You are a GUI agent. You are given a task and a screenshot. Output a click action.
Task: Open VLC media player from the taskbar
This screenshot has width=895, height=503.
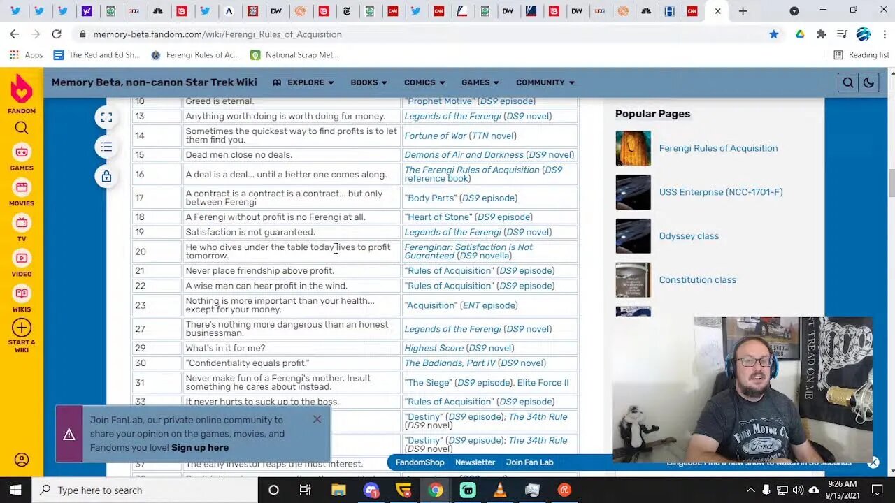(500, 490)
